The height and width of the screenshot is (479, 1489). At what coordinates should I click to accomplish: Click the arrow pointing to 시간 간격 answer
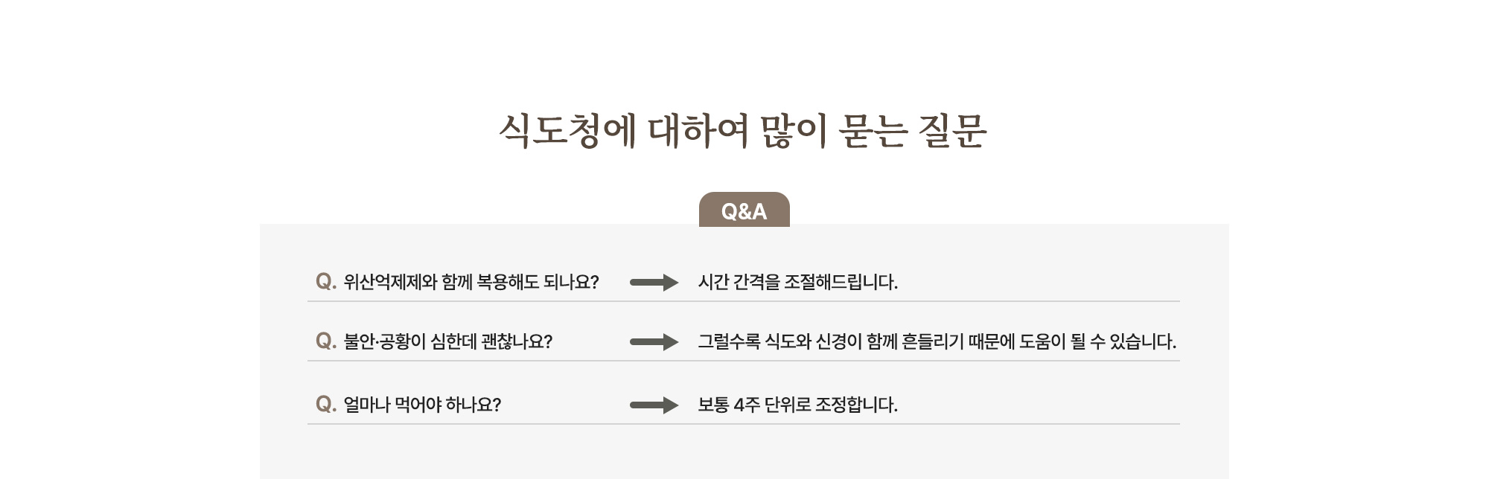[654, 283]
